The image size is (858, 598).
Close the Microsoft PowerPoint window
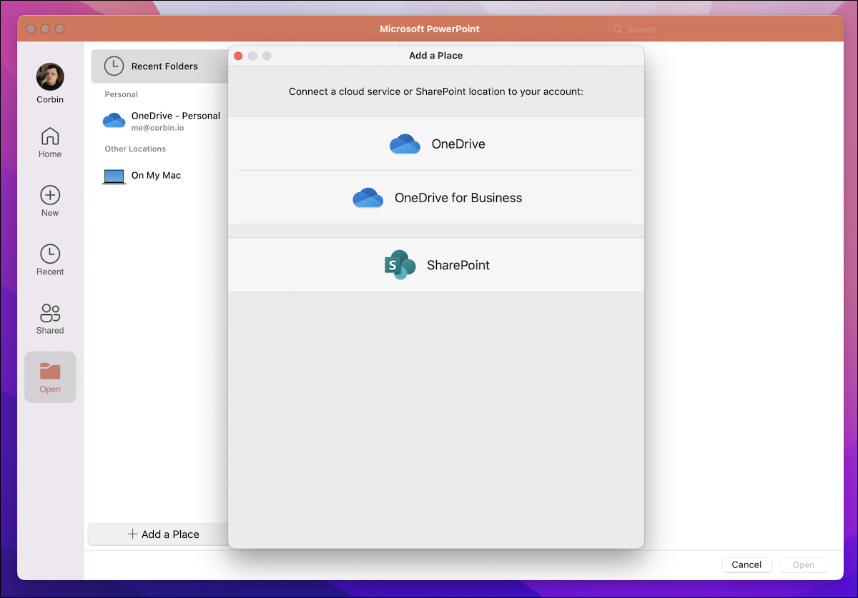31,29
